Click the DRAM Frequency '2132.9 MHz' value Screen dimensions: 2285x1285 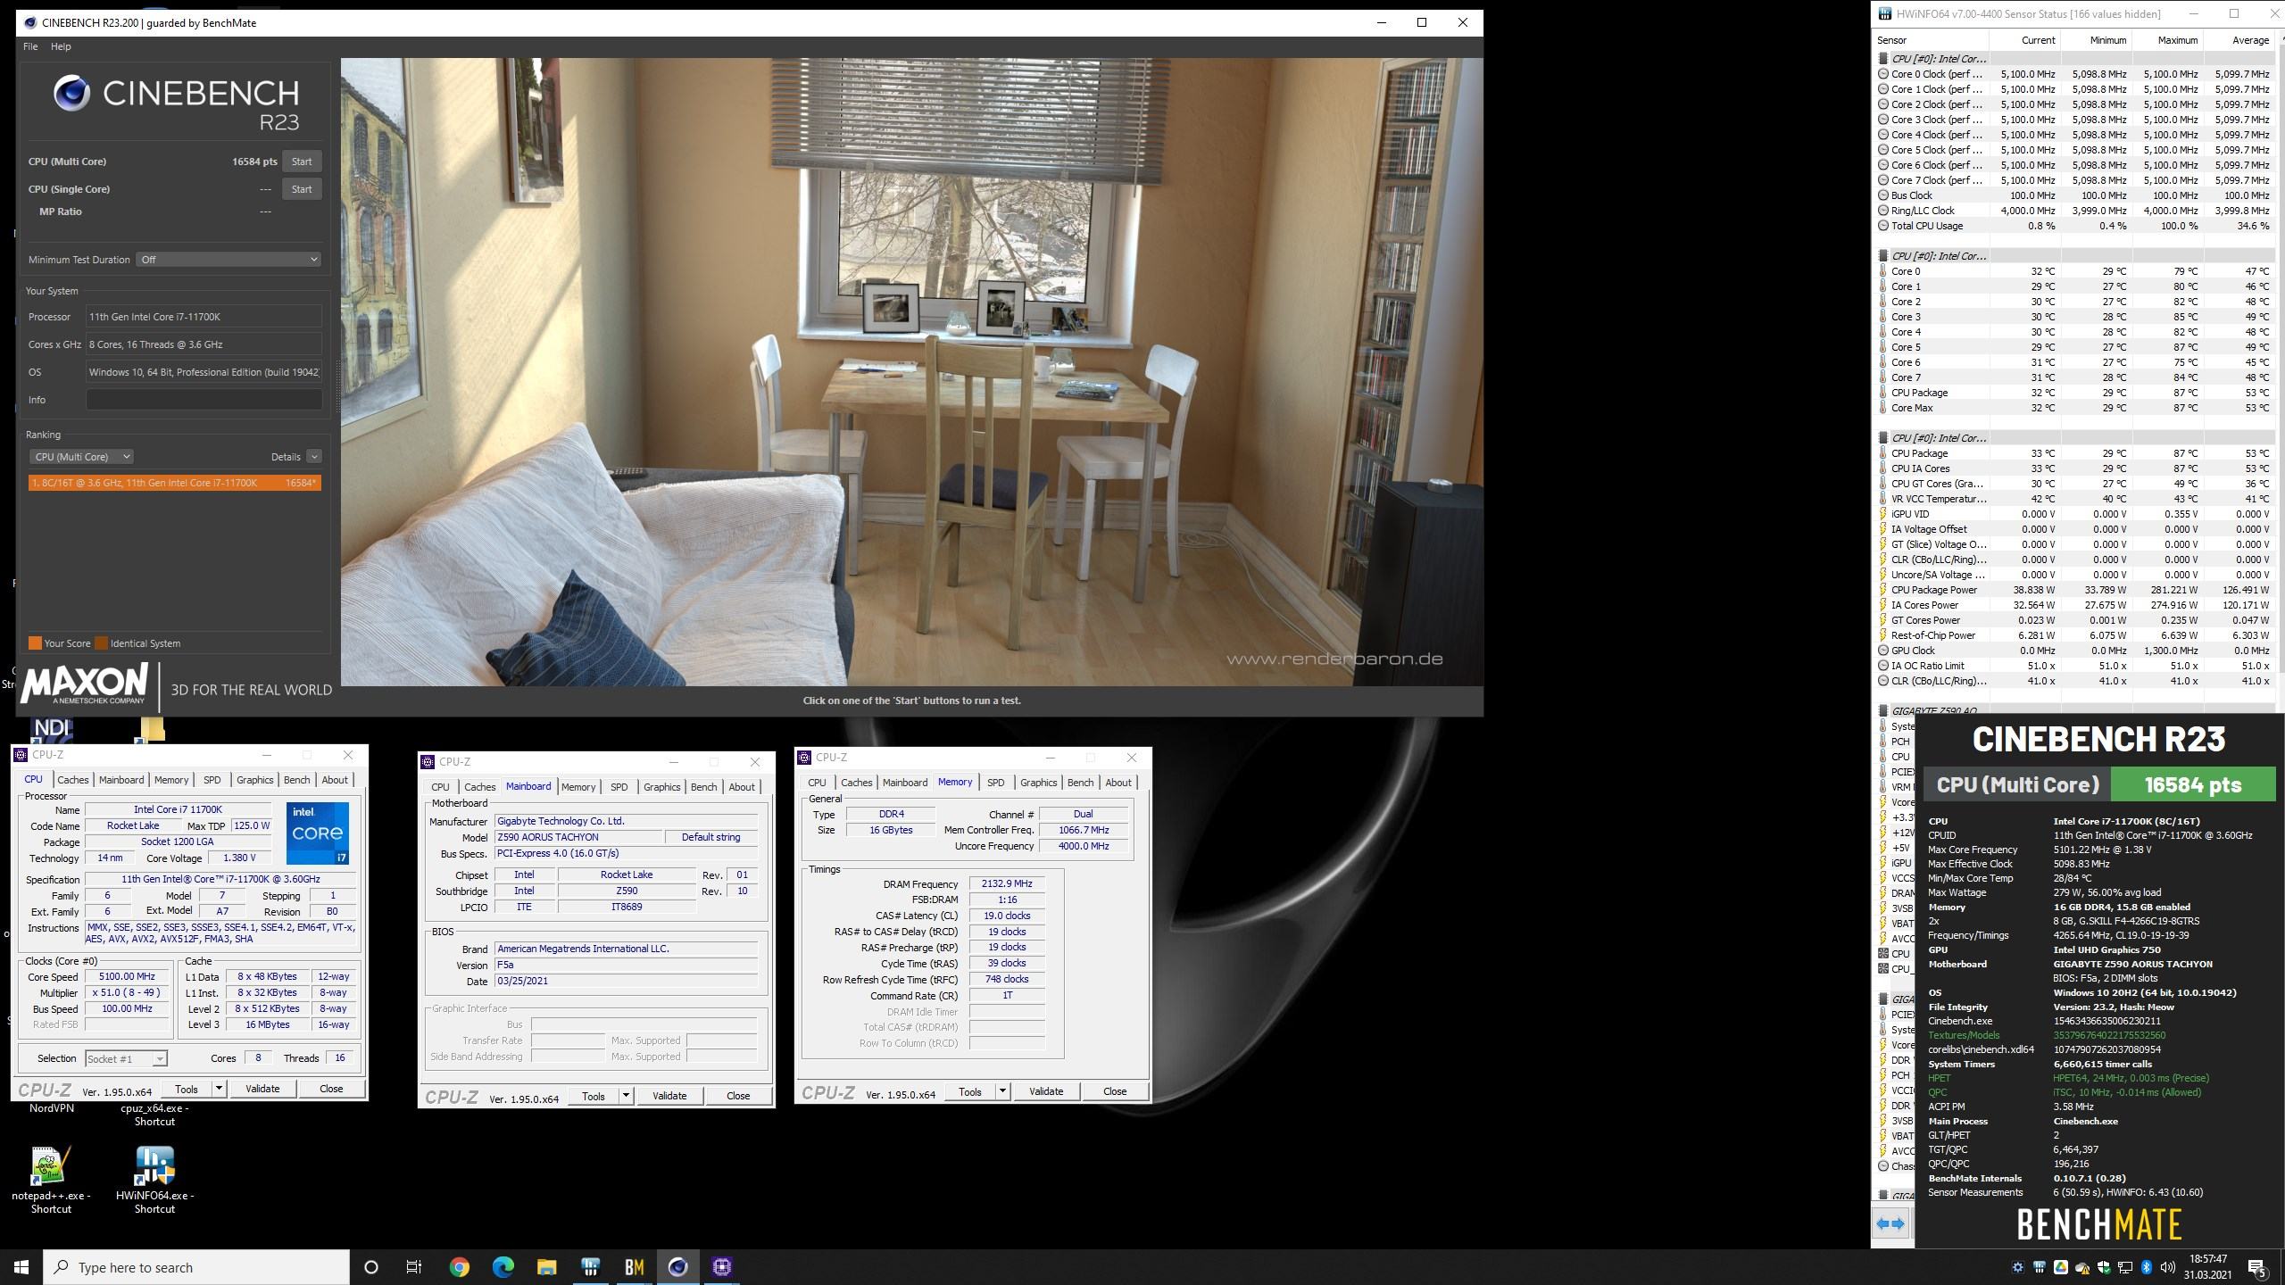tap(1006, 883)
